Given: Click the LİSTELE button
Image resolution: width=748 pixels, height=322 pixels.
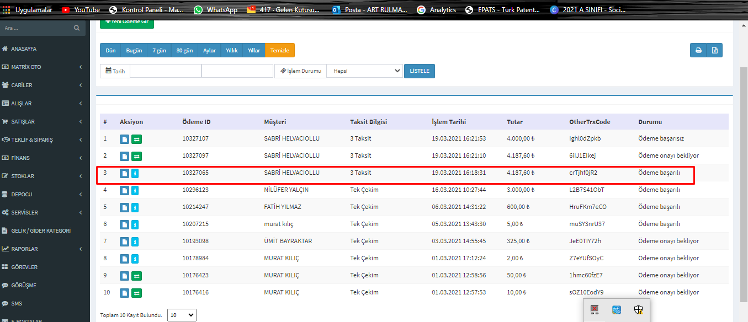Looking at the screenshot, I should click(420, 71).
